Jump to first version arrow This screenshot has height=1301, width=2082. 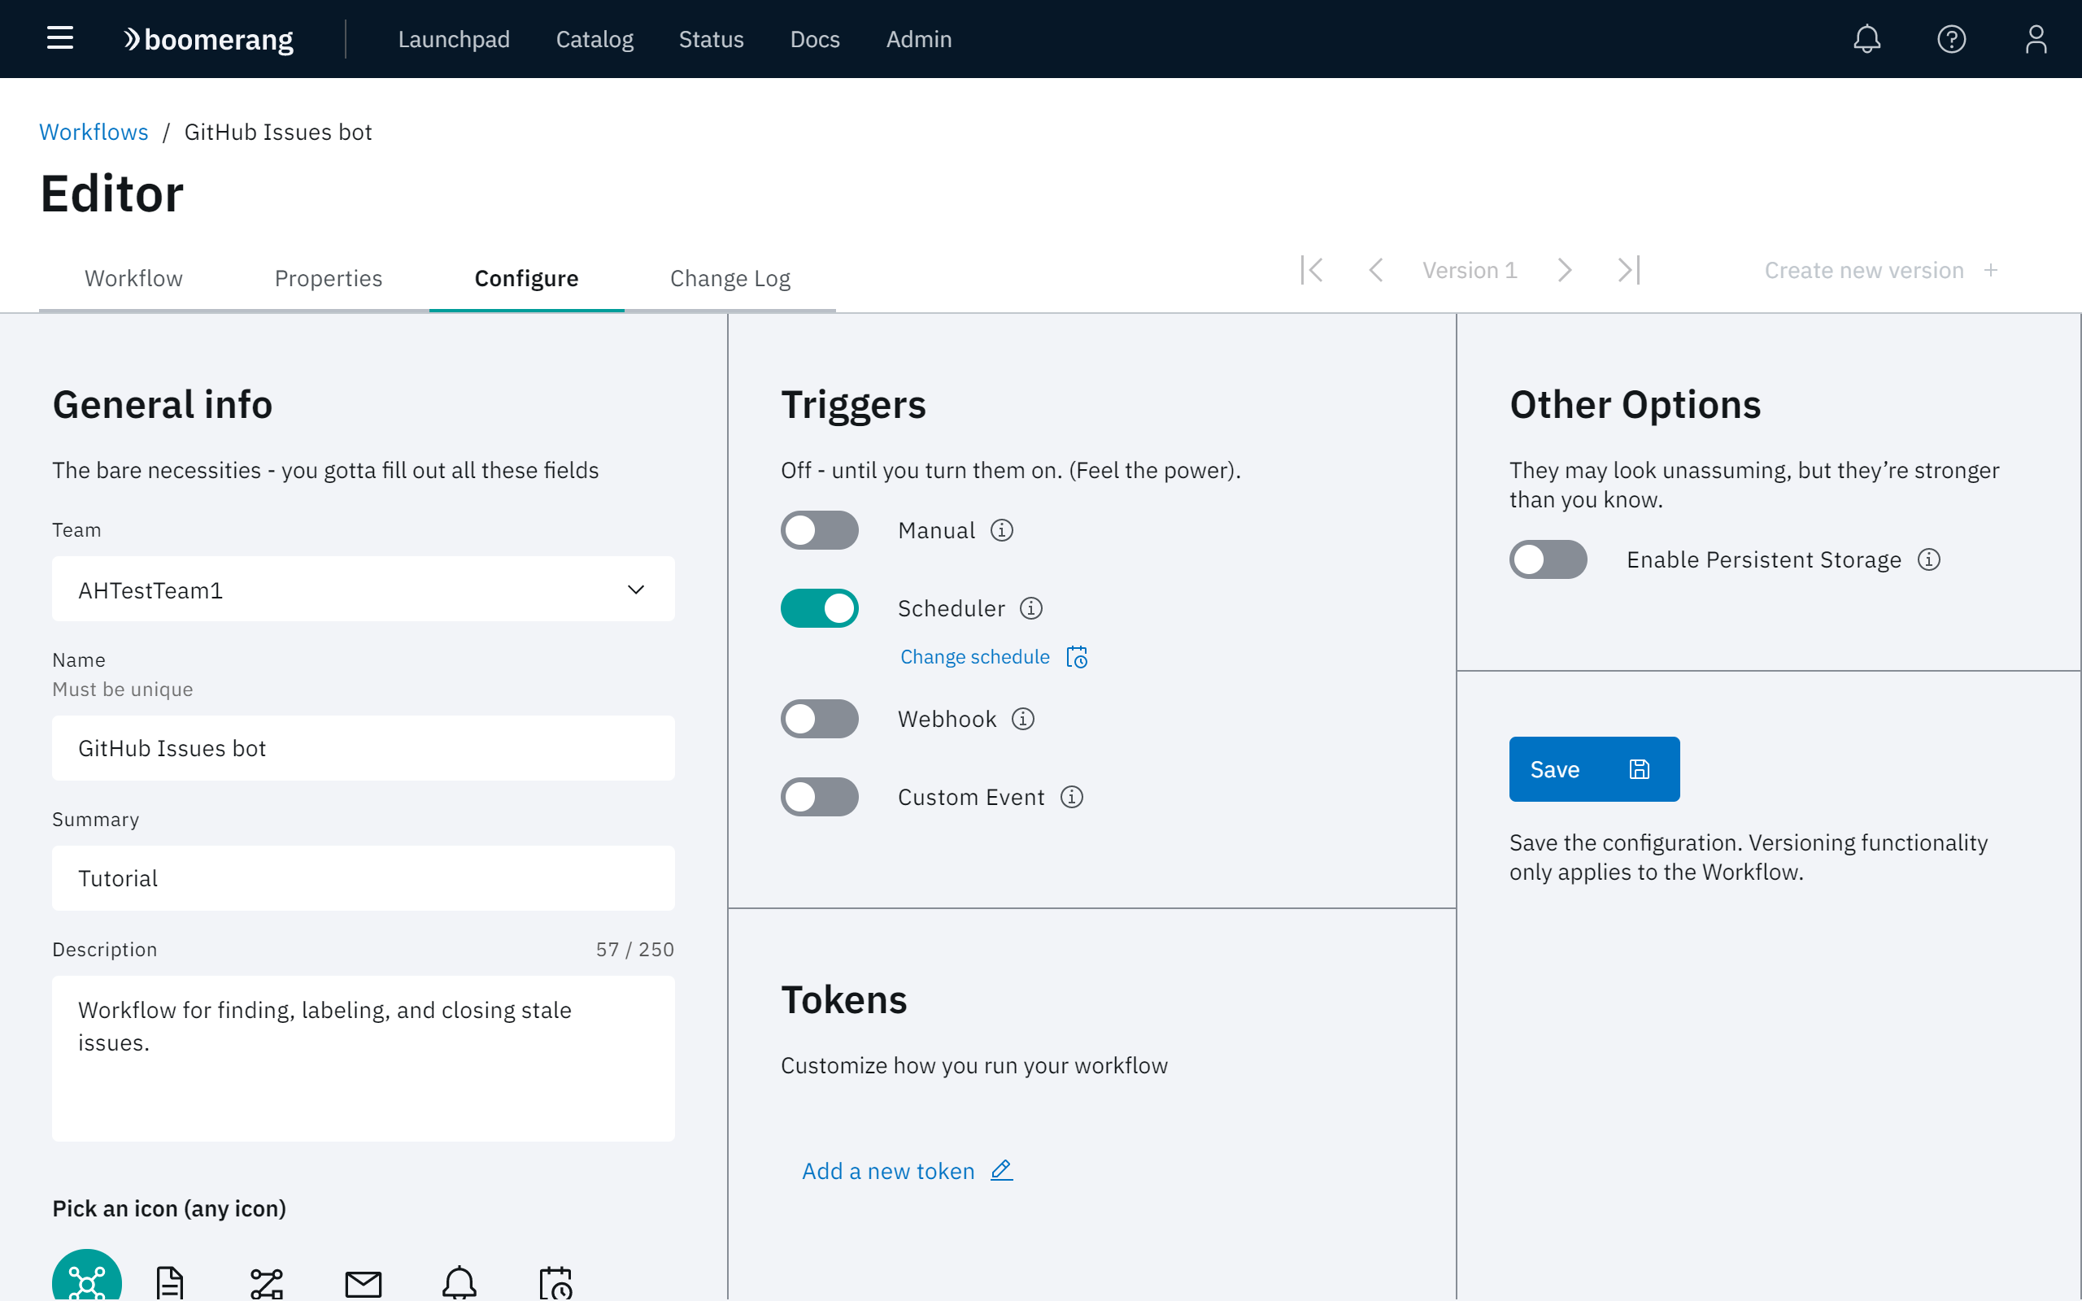tap(1312, 270)
